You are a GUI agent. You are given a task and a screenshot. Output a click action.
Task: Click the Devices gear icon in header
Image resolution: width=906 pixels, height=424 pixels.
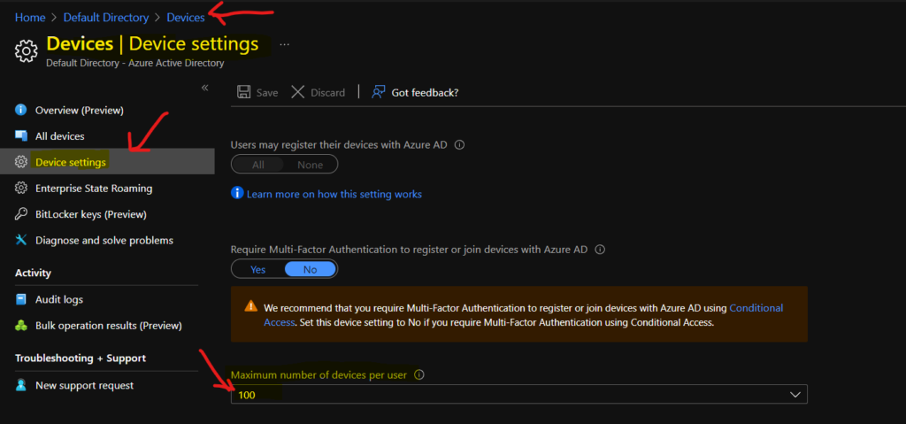[x=26, y=51]
